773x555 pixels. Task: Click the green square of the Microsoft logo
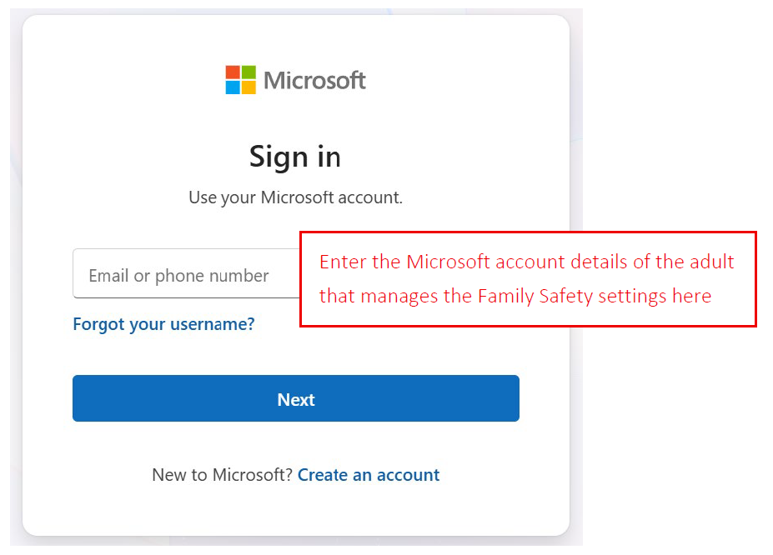click(x=248, y=72)
